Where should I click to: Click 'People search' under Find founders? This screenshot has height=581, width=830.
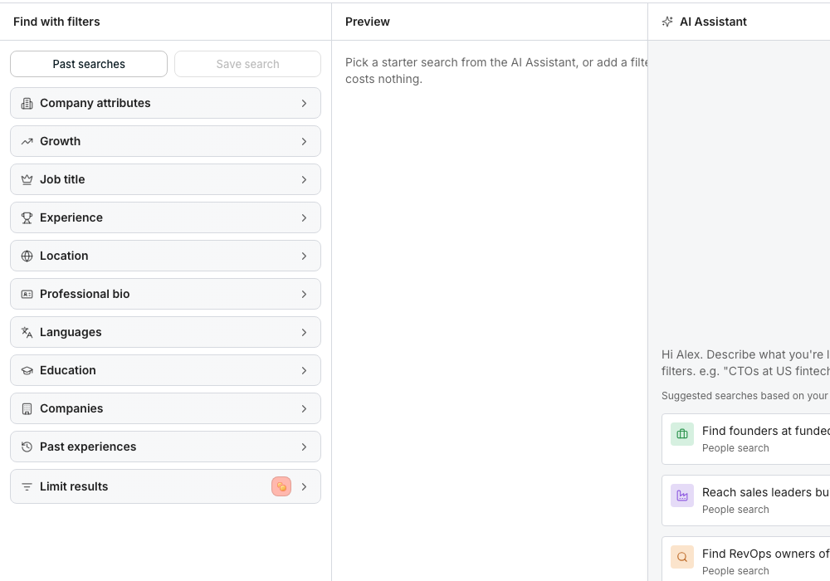[x=735, y=448]
